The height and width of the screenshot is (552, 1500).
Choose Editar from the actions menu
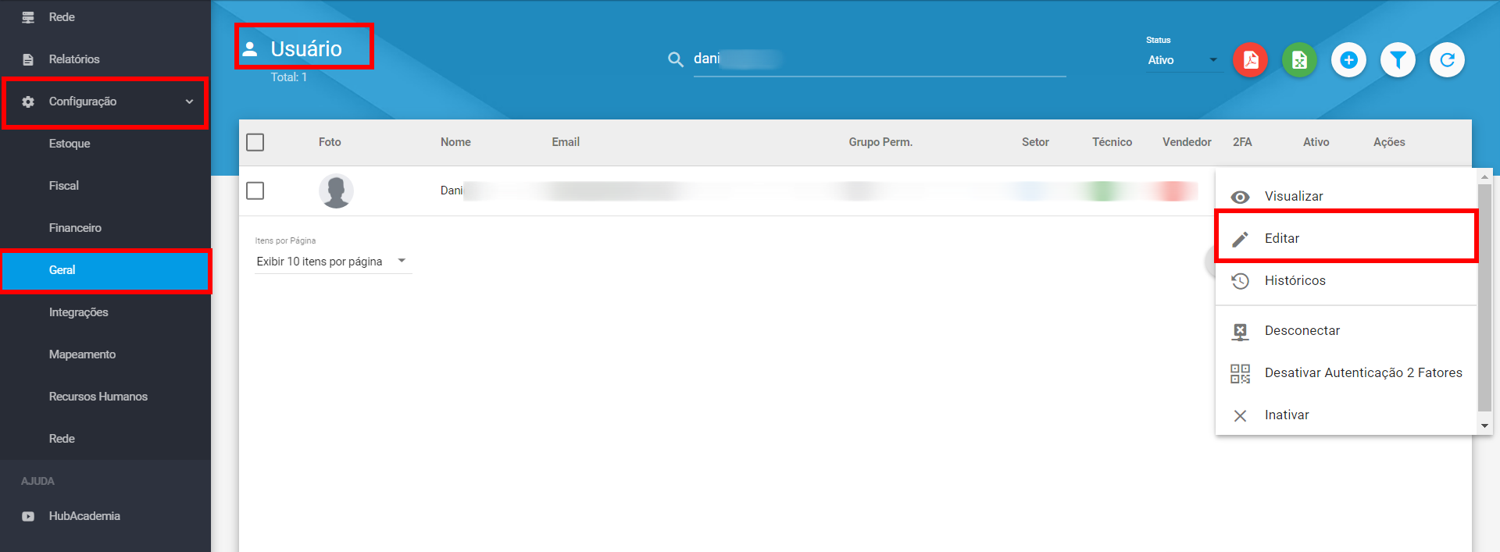point(1346,237)
